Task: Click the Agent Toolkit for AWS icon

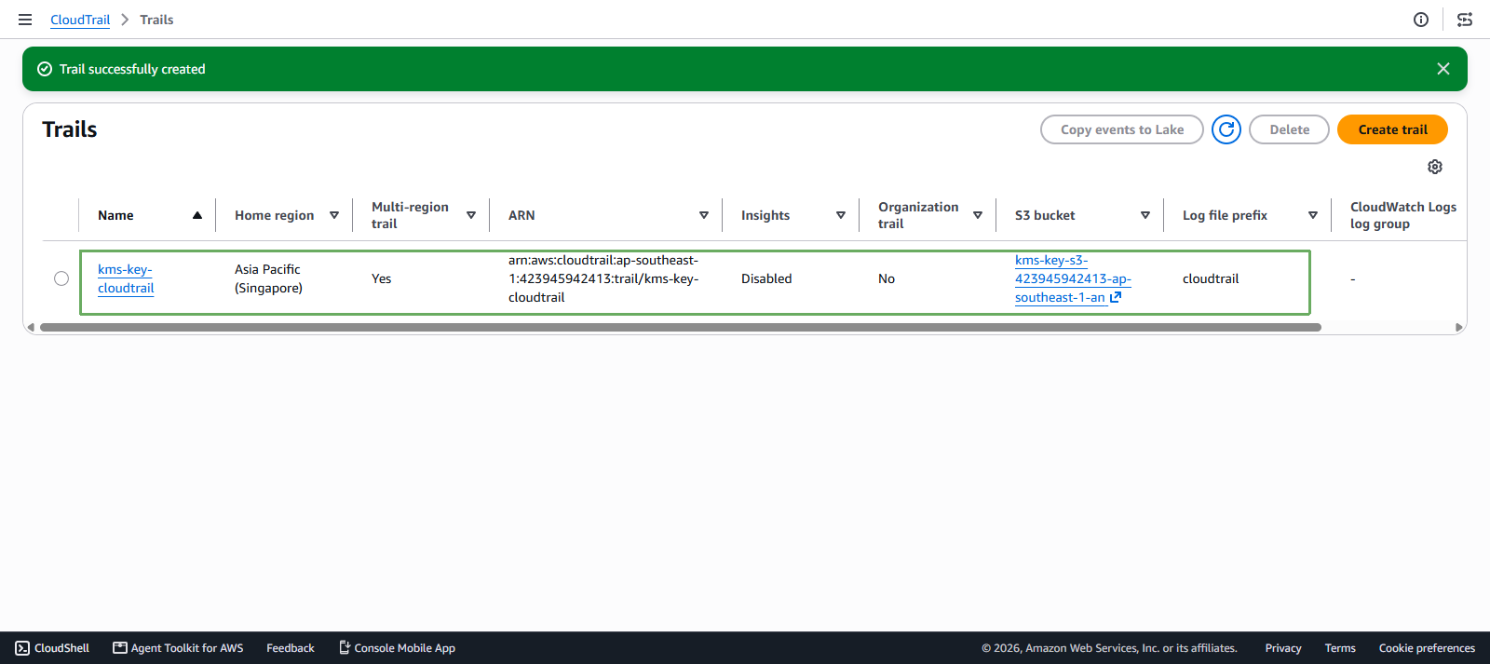Action: coord(120,648)
